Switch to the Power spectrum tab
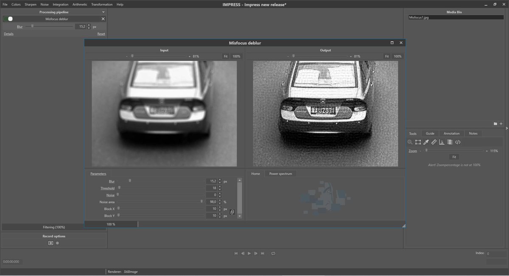This screenshot has width=509, height=276. click(280, 173)
